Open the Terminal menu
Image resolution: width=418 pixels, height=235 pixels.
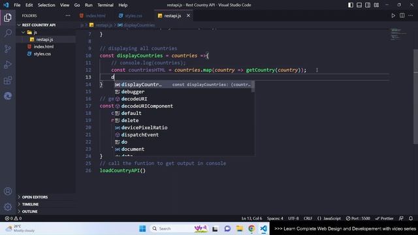(105, 5)
